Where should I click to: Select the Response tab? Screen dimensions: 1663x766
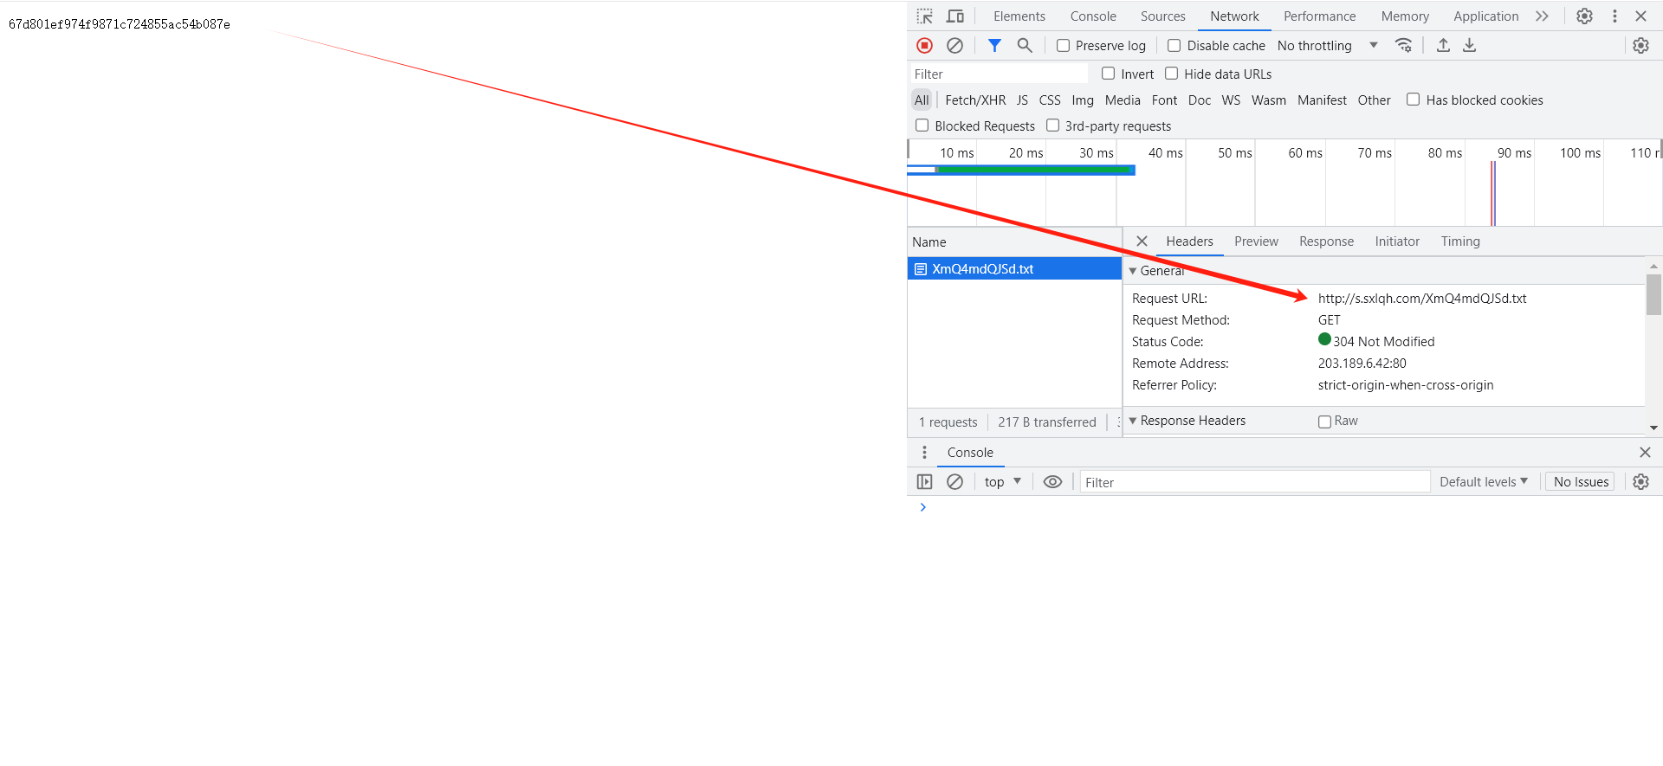1326,241
